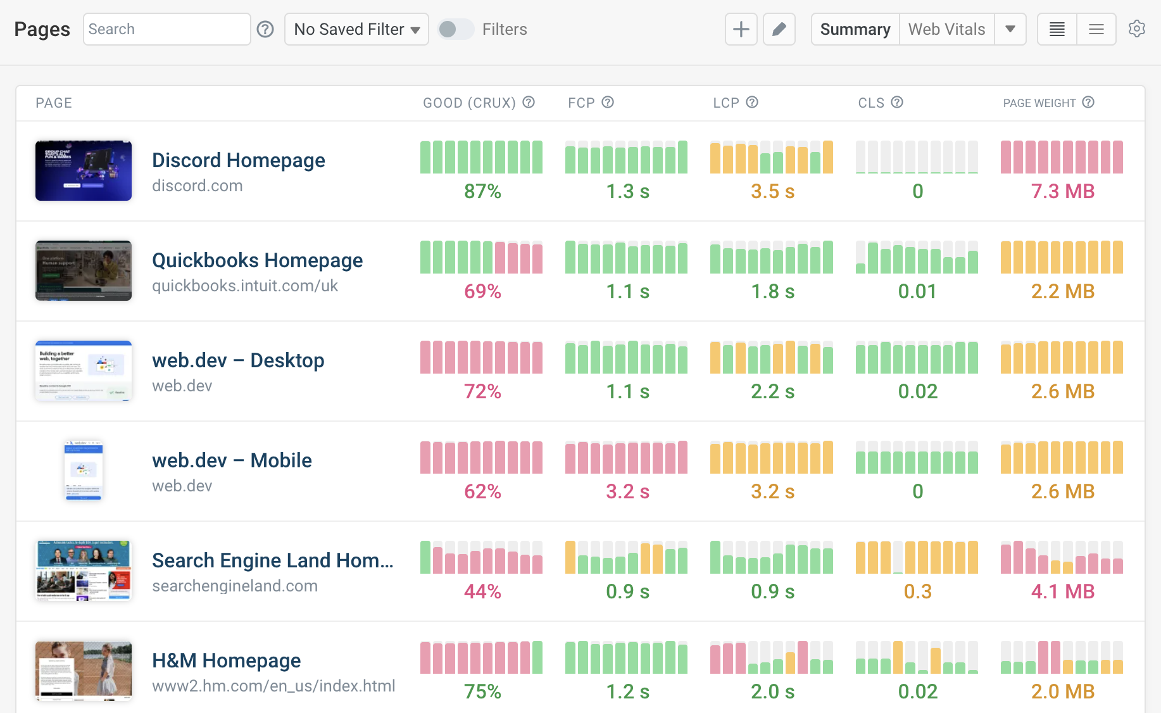This screenshot has width=1161, height=713.
Task: Click the Discord Homepage thumbnail
Action: point(84,171)
